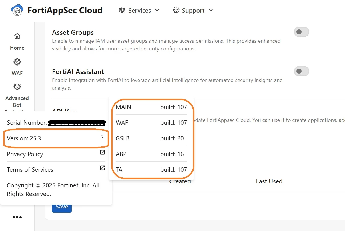Open Terms of Services external link icon
345x231 pixels.
coord(102,168)
